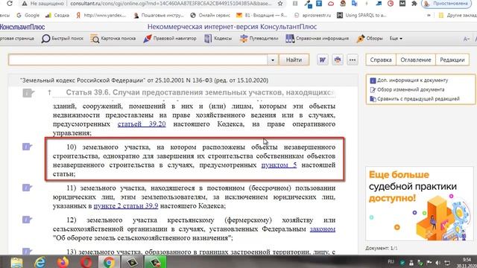This screenshot has height=268, width=477.
Task: Open File Explorer from the taskbar
Action: 16,262
